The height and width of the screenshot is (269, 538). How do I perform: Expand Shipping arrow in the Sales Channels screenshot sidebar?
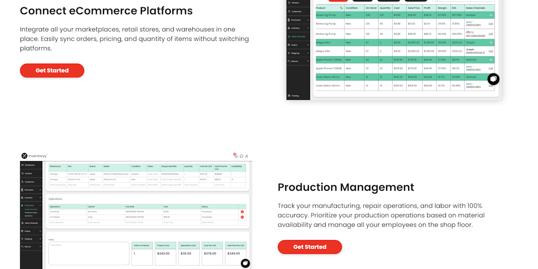(308, 53)
